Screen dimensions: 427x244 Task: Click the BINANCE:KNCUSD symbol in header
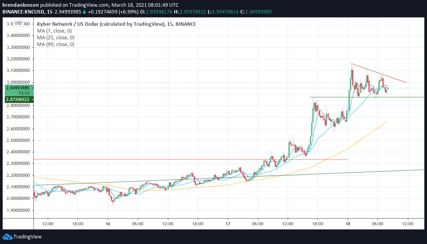click(x=23, y=12)
